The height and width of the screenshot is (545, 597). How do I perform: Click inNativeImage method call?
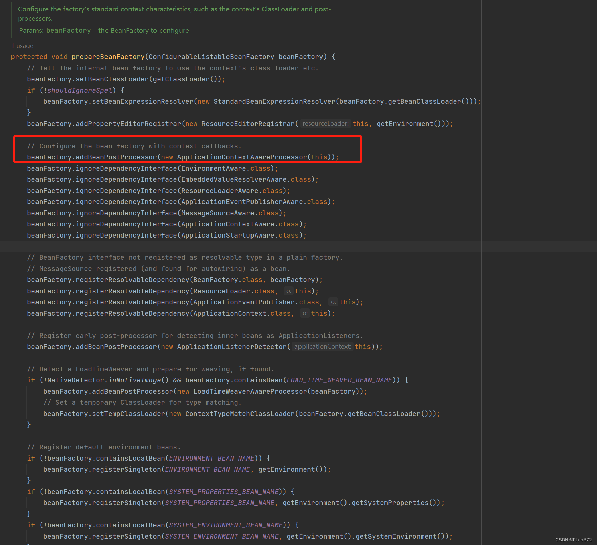pyautogui.click(x=135, y=380)
